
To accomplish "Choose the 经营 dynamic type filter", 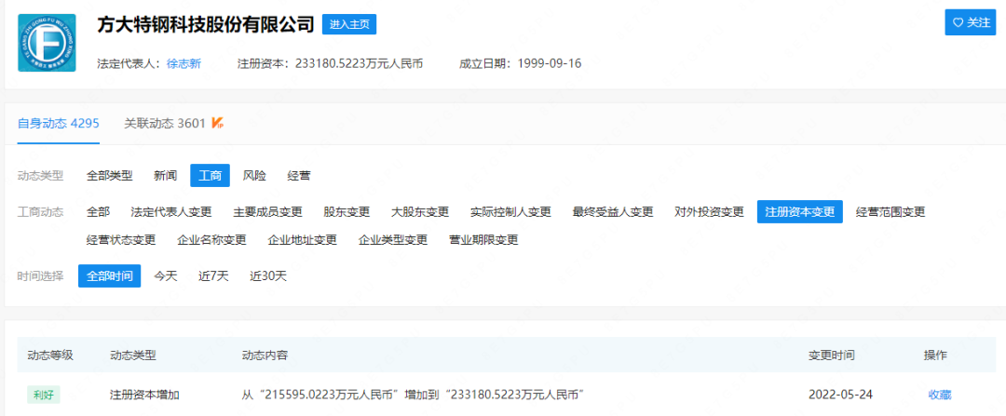I will pos(299,175).
